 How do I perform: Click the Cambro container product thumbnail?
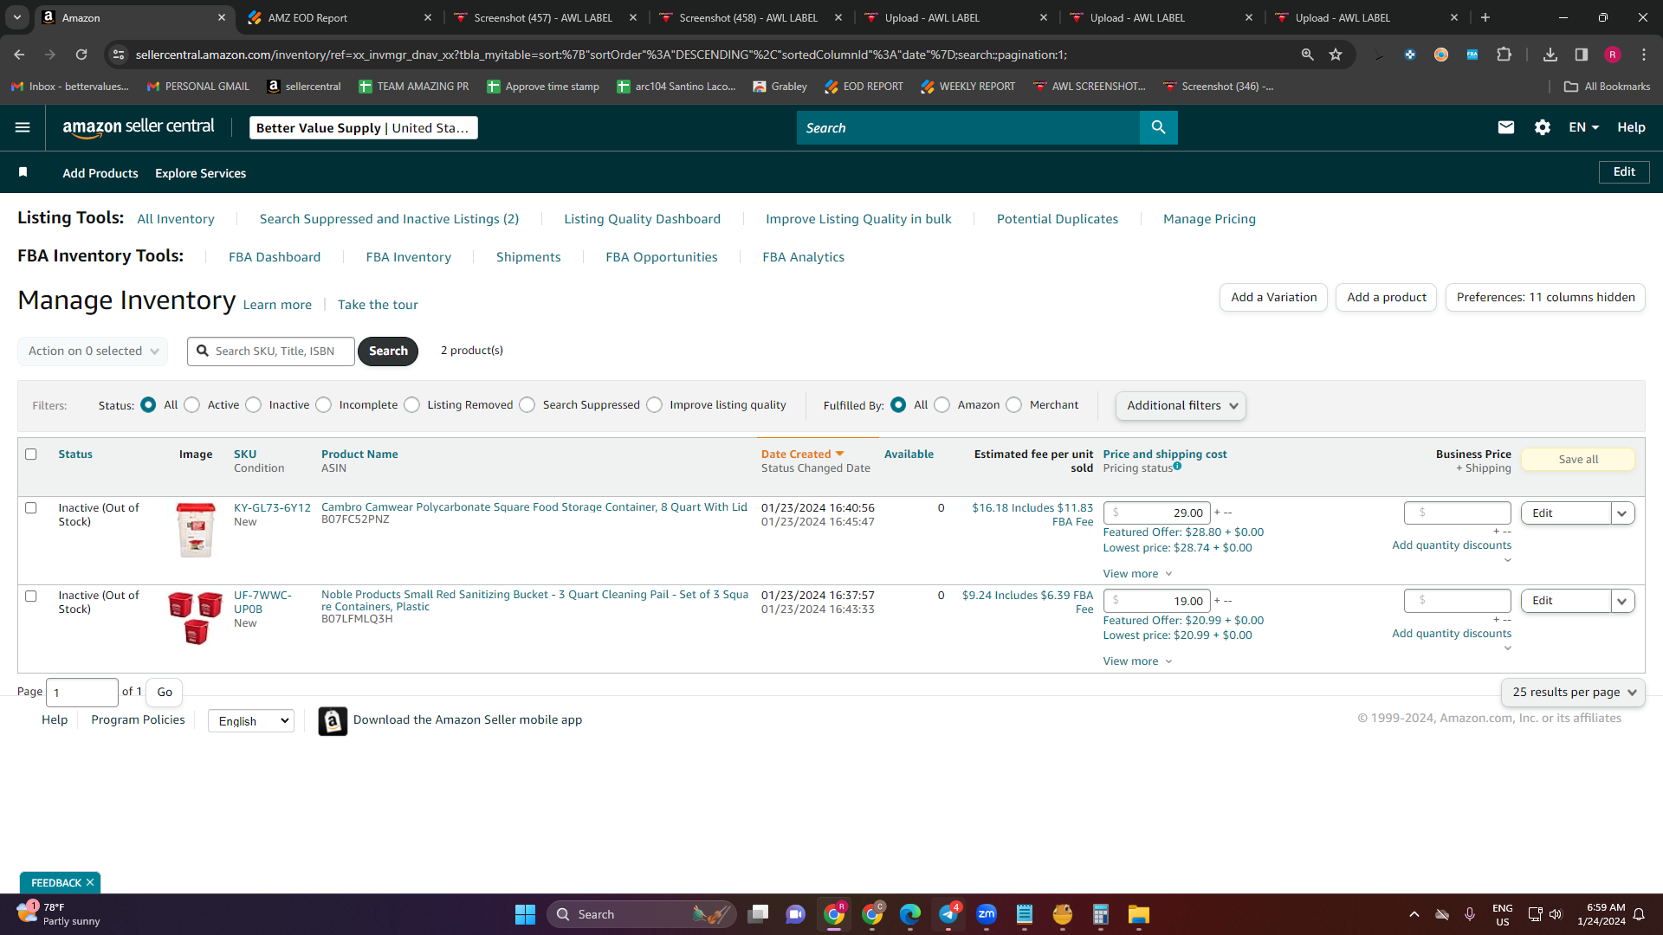click(x=196, y=530)
